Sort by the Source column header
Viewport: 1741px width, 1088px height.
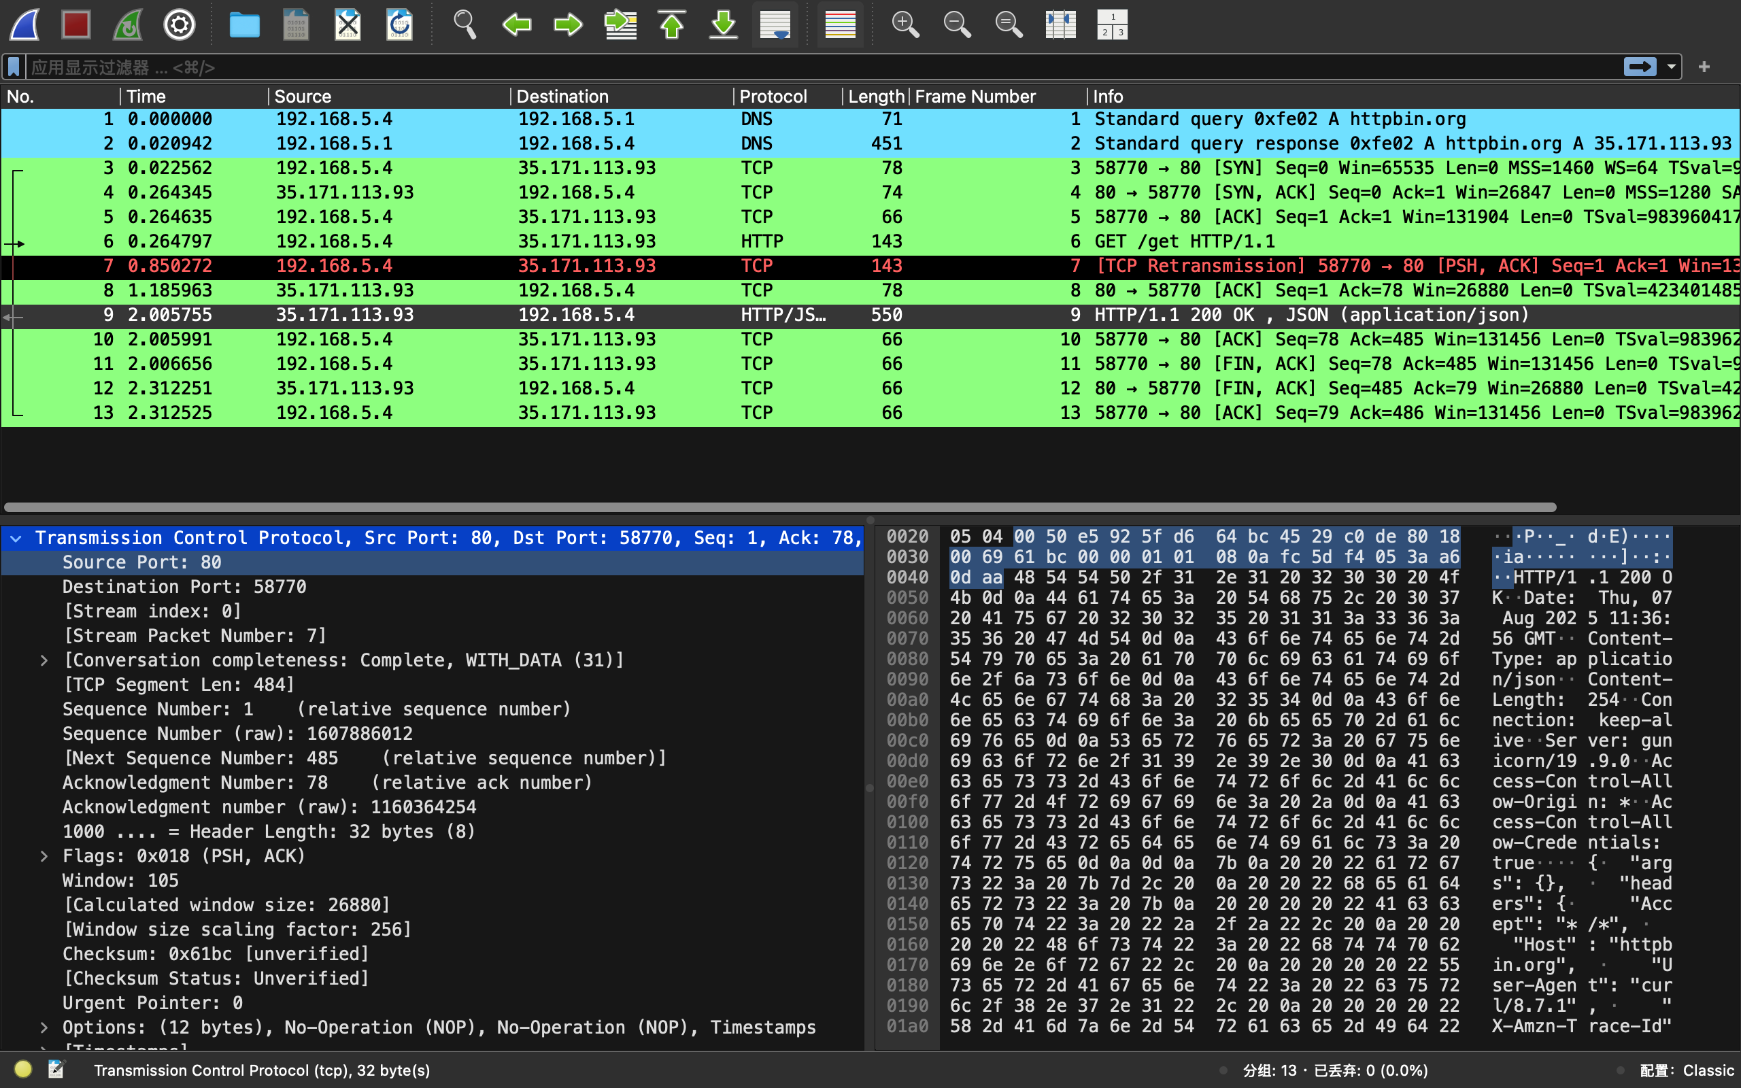(x=389, y=97)
